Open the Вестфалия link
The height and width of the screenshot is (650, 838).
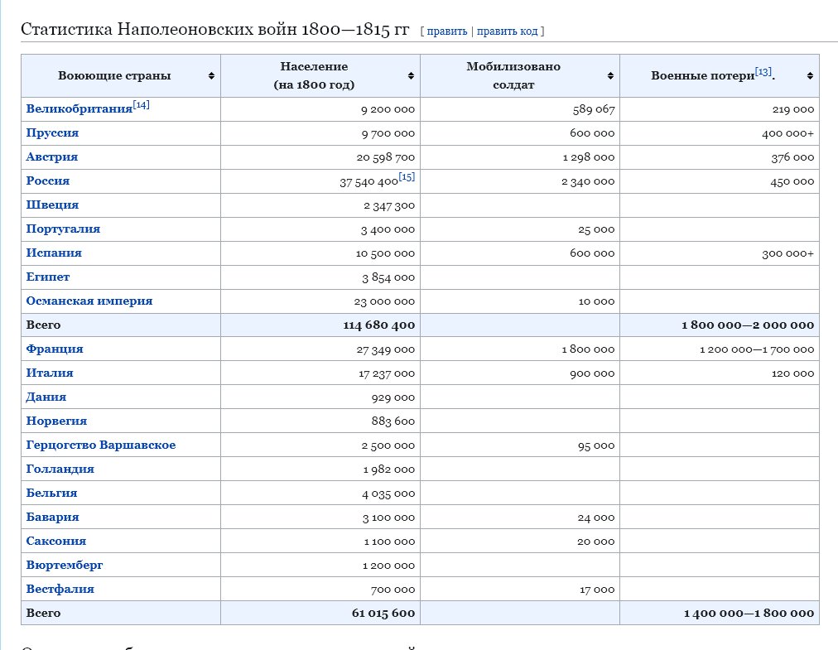pos(60,590)
